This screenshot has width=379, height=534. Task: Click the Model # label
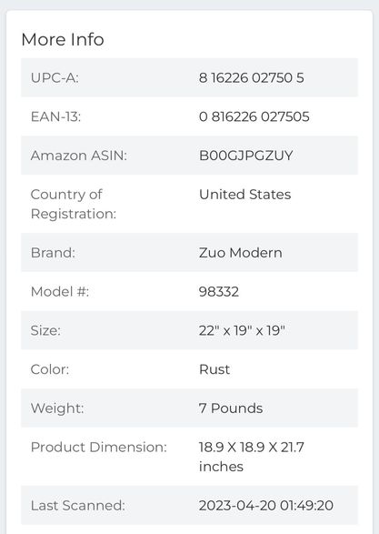60,292
